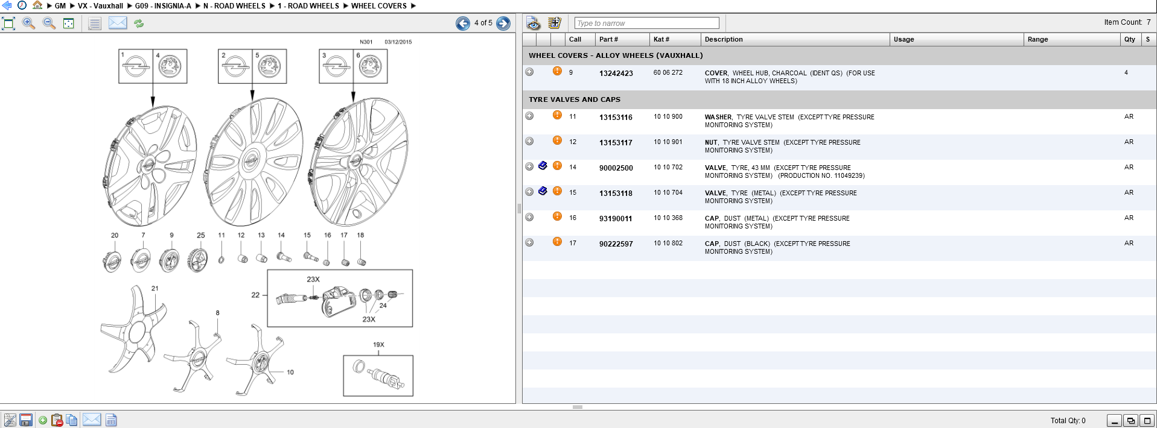The width and height of the screenshot is (1157, 428).
Task: Click the save floppy disk icon at bottom
Action: click(26, 420)
